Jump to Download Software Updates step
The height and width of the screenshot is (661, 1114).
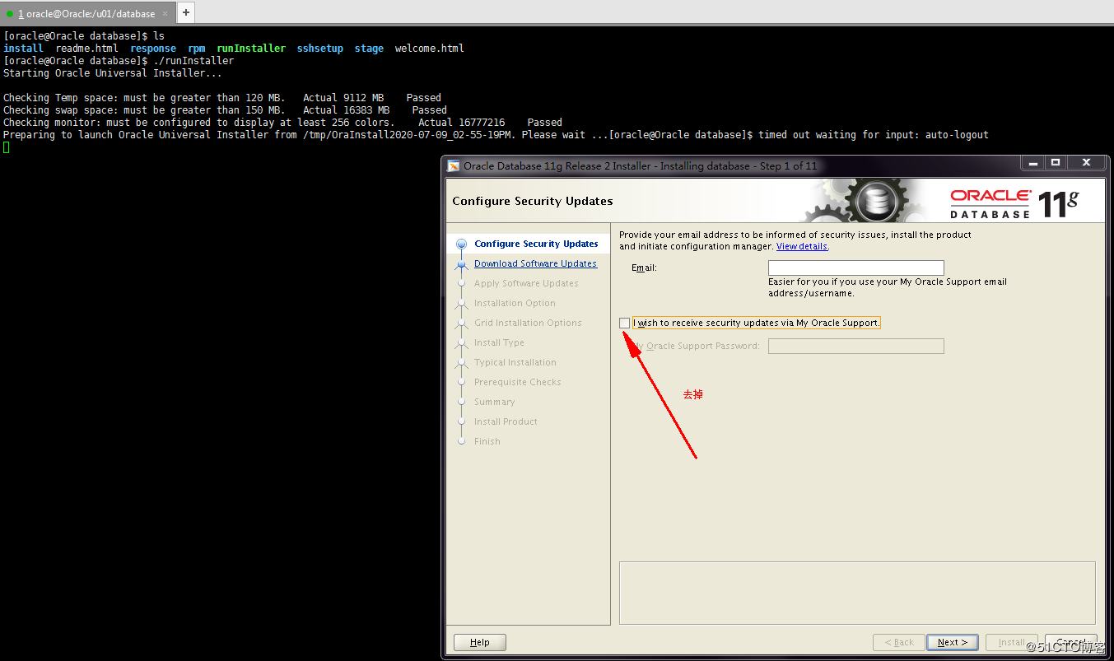[535, 263]
